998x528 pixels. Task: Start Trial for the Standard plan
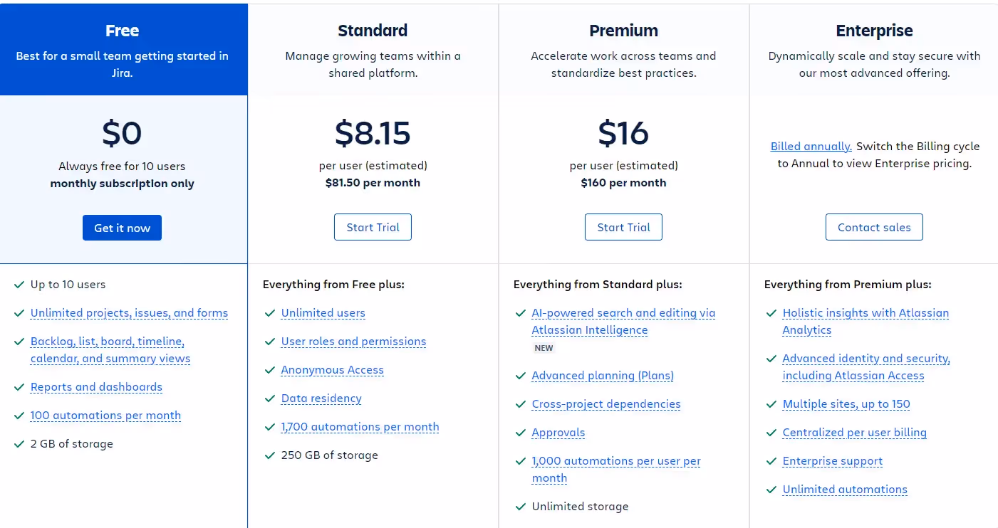[373, 226]
